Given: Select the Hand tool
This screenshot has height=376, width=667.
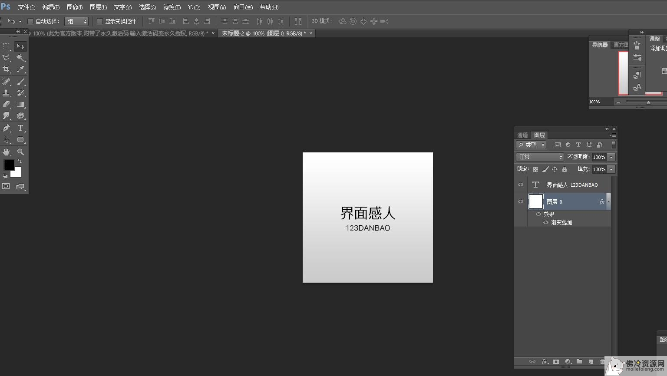Looking at the screenshot, I should click(6, 152).
